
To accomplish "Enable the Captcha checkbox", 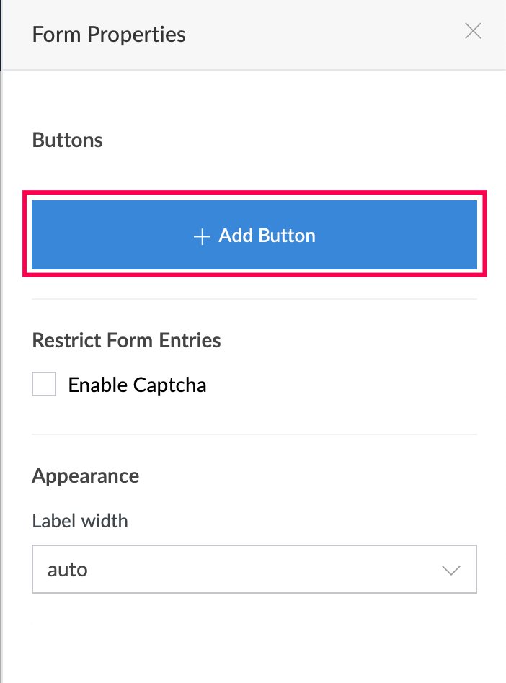I will point(44,385).
